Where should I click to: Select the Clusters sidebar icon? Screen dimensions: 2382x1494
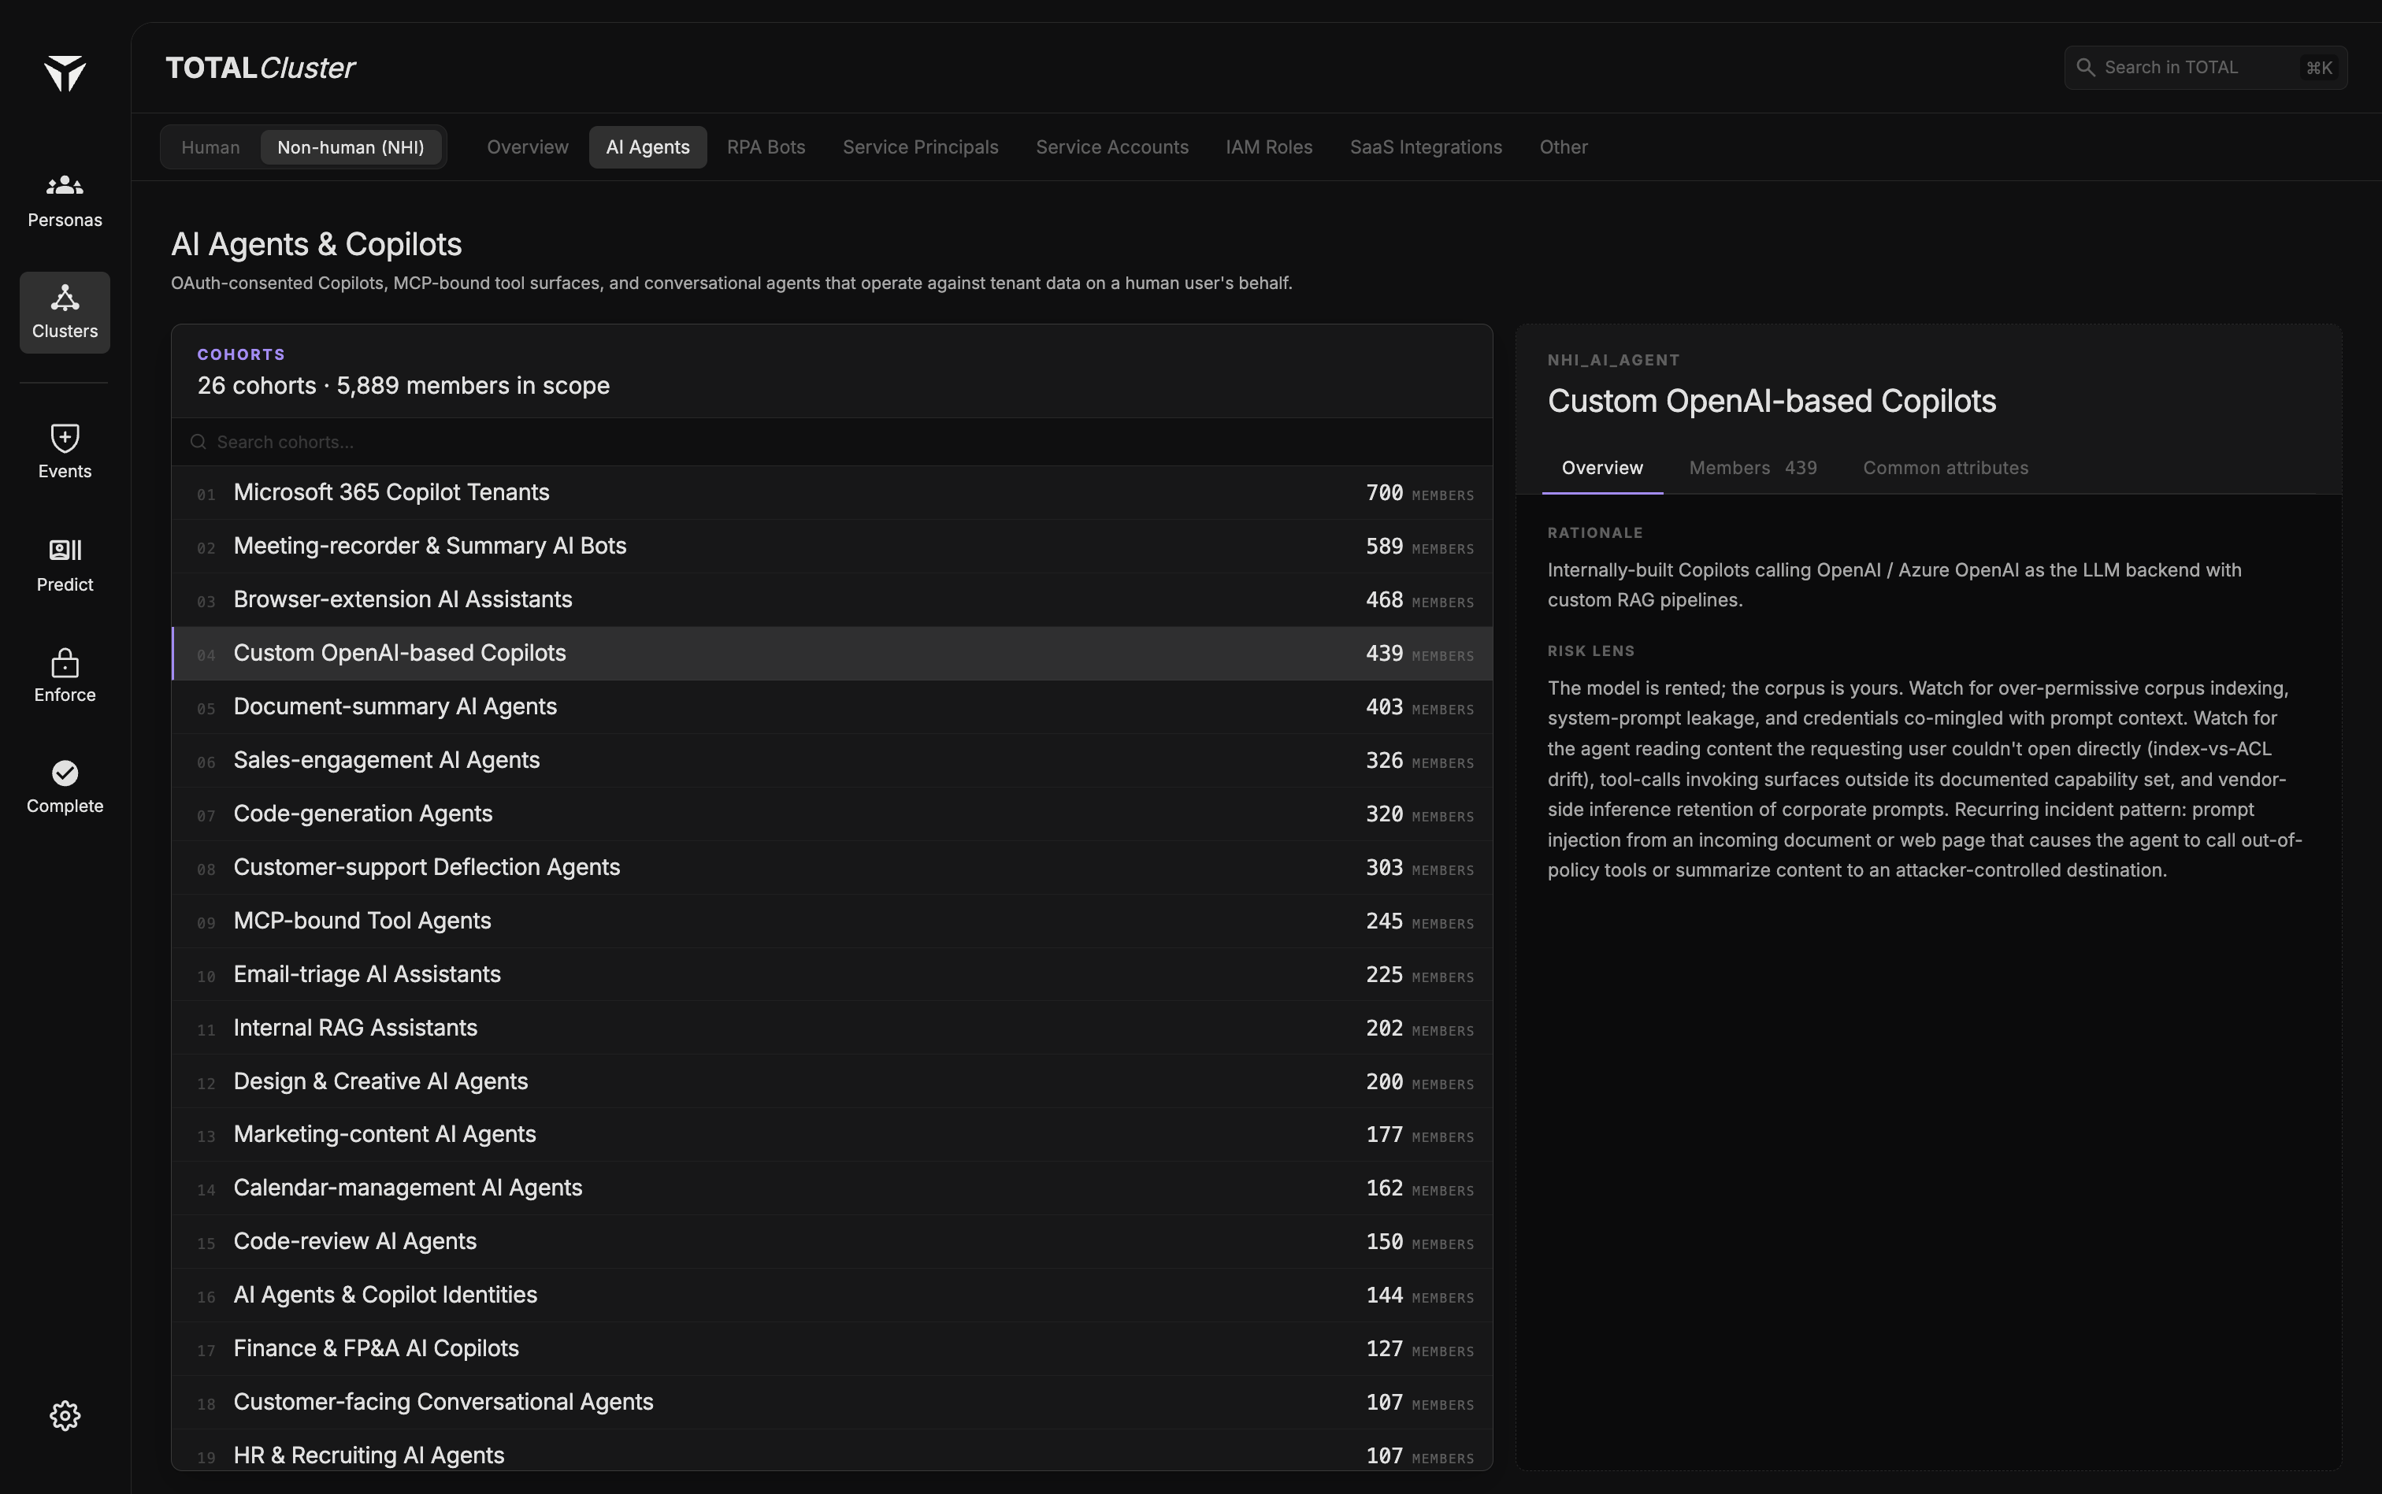pyautogui.click(x=65, y=312)
